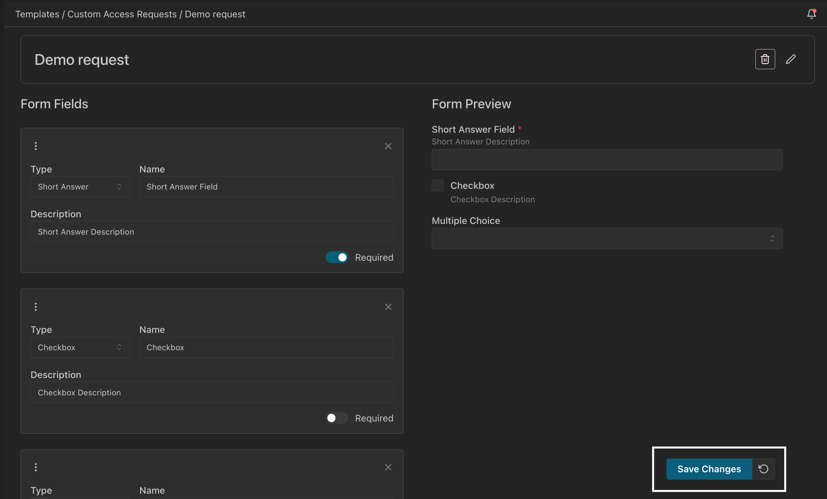Click the preview Short Answer Field text box
Image resolution: width=827 pixels, height=499 pixels.
(x=607, y=160)
